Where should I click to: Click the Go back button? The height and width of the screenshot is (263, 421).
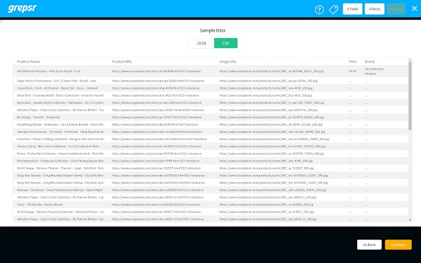click(x=369, y=245)
